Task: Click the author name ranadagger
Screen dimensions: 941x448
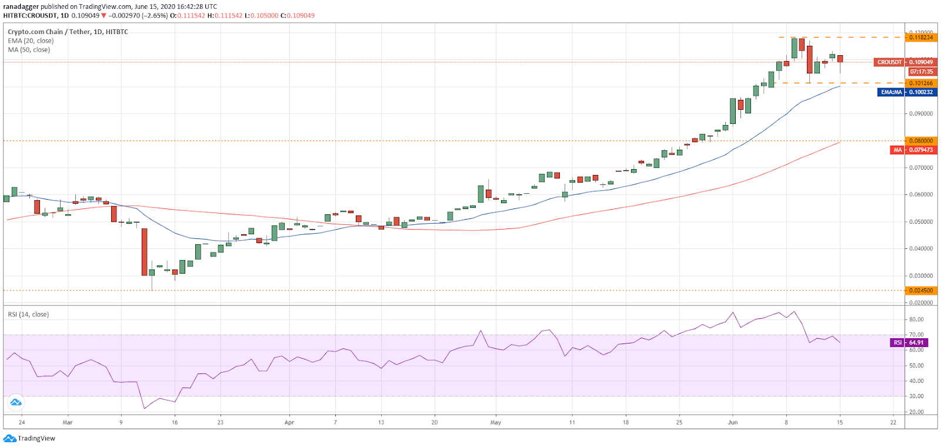Action: [x=21, y=6]
